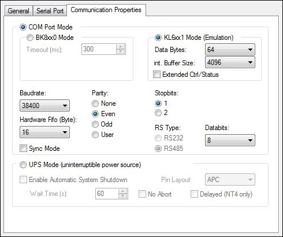Enable Extended Ctrl/Status checkbox
Viewport: 283px width, 237px height.
coord(157,75)
